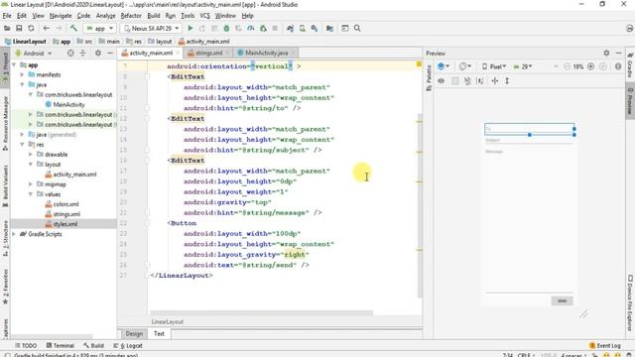Click the Sync/Reload from disk icon

pyautogui.click(x=31, y=29)
